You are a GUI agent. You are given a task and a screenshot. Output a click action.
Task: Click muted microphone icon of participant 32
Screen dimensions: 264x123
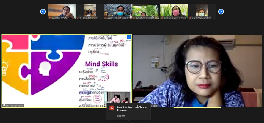click(x=106, y=18)
